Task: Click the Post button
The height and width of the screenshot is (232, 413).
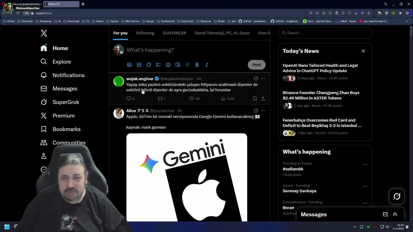Action: (257, 65)
